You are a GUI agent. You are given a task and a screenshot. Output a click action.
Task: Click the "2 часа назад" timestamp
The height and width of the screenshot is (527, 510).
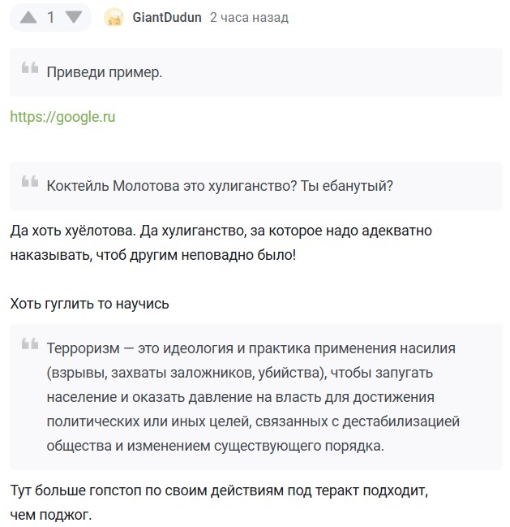(x=248, y=17)
